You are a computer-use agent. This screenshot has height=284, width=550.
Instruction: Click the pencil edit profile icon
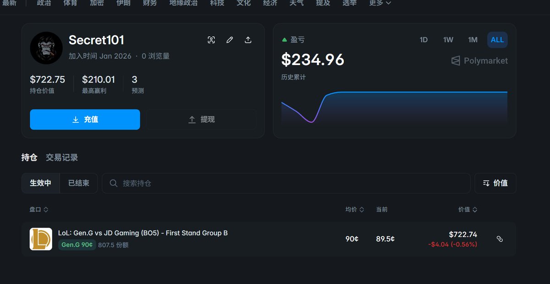(x=230, y=40)
